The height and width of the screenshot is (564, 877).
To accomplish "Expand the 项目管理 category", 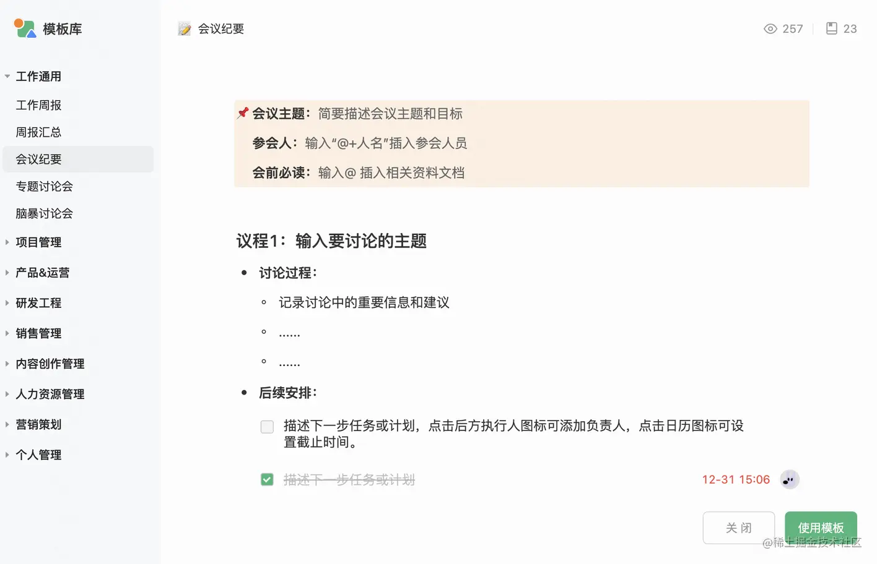I will [38, 242].
